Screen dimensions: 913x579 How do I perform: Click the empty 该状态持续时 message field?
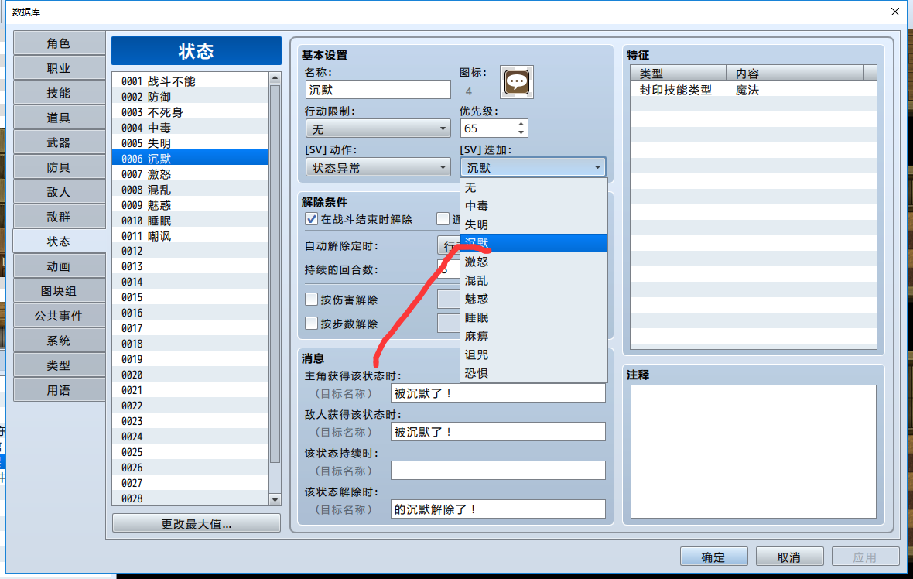(x=498, y=470)
